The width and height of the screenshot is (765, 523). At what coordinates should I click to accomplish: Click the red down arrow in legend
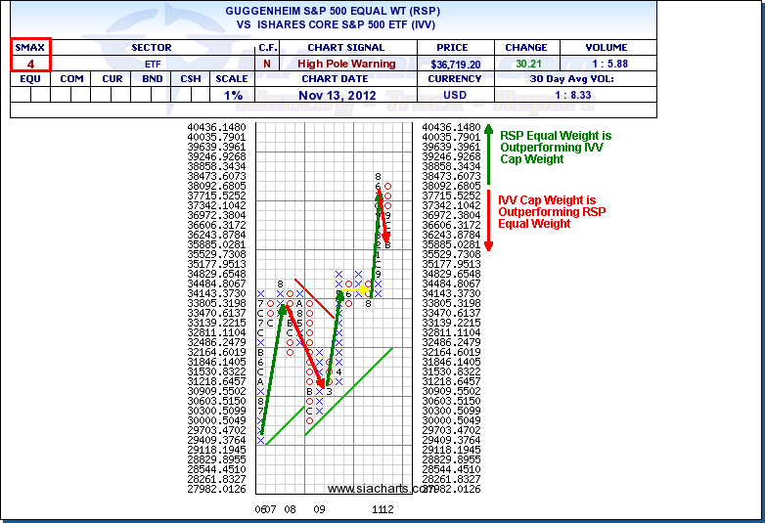coord(488,217)
